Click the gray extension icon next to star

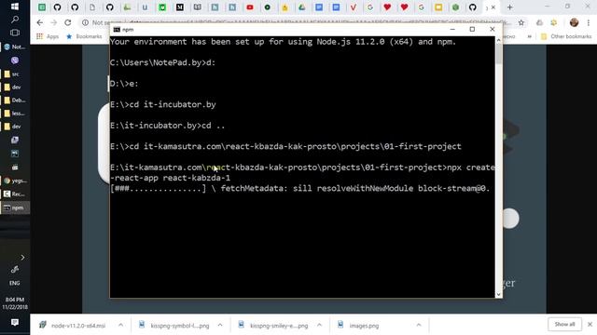coord(539,22)
